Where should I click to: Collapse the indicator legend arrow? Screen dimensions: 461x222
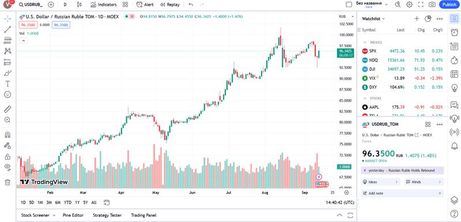[x=24, y=40]
